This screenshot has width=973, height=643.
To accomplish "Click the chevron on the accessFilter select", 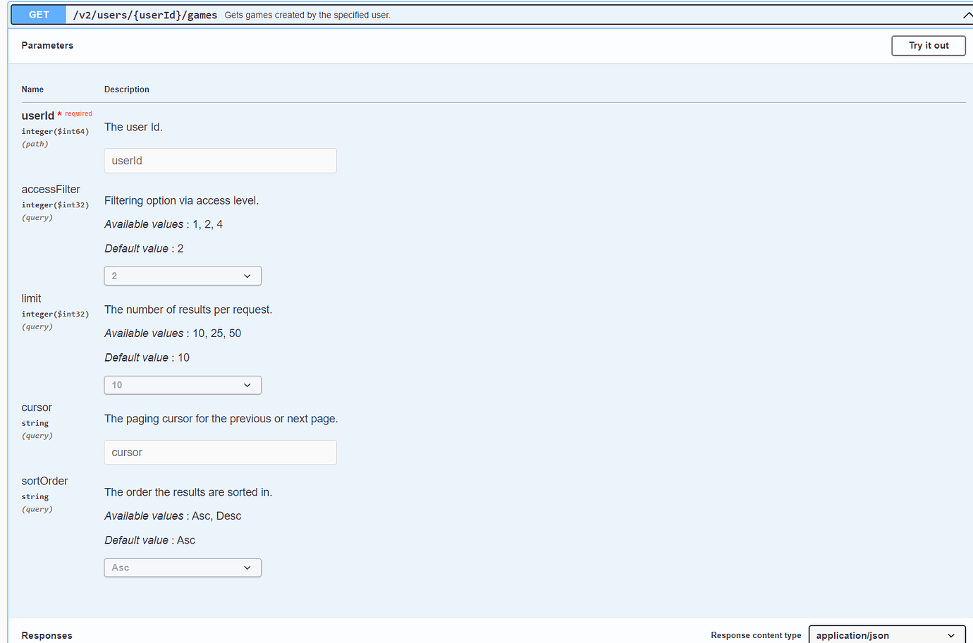I will [247, 276].
